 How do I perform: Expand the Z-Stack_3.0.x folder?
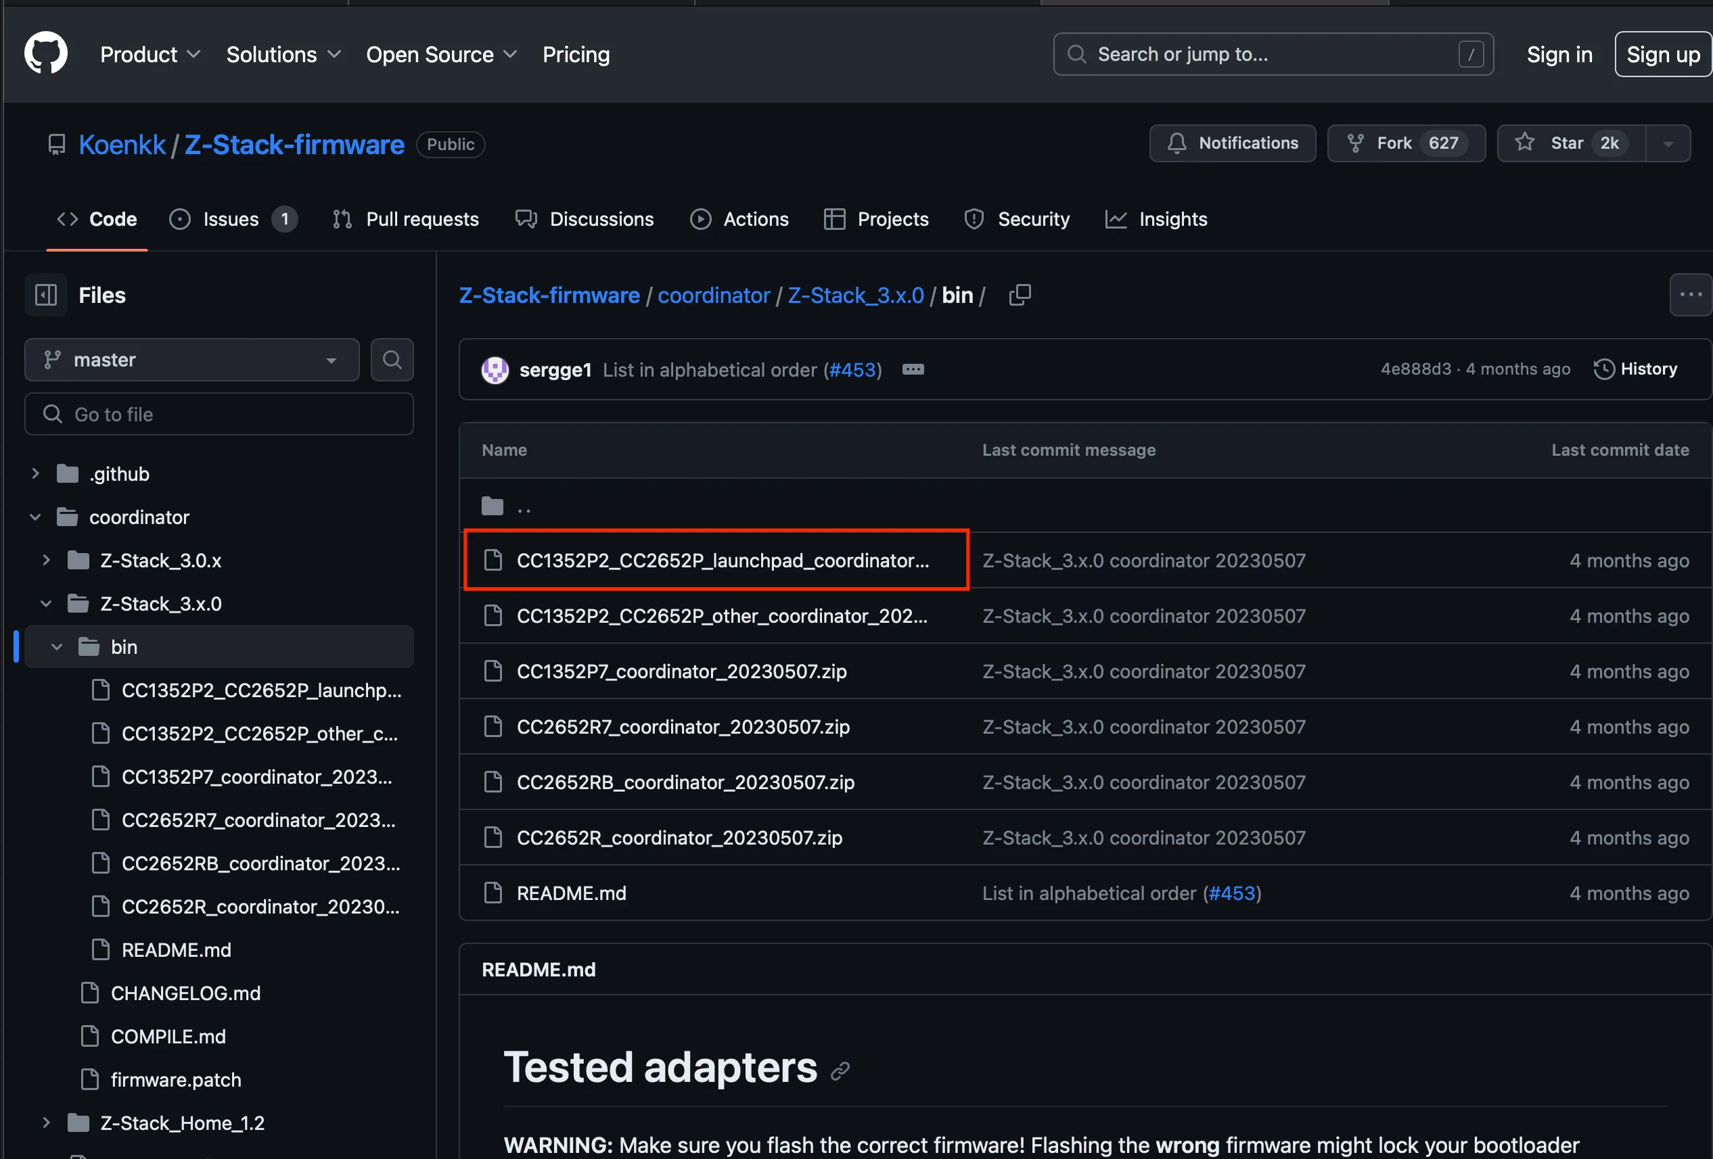tap(46, 561)
